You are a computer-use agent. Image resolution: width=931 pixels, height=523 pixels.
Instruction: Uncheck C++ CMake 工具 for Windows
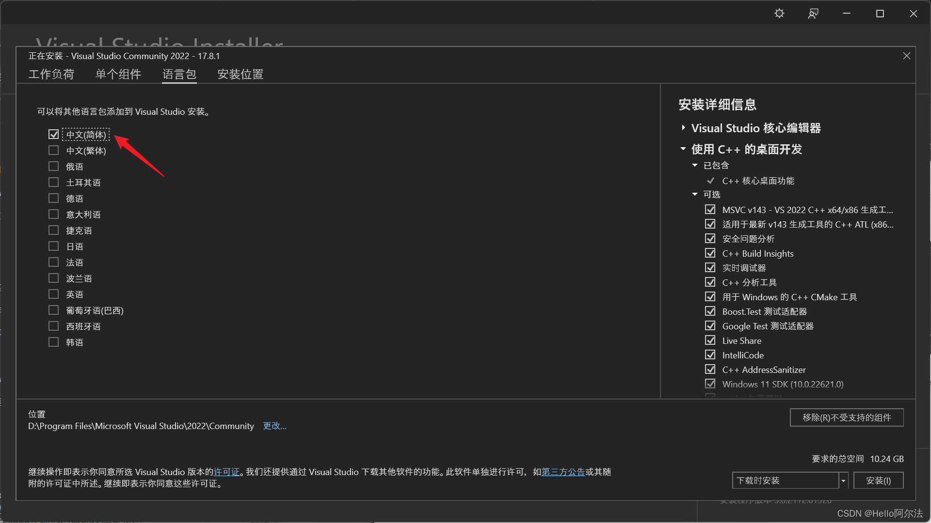pos(710,297)
